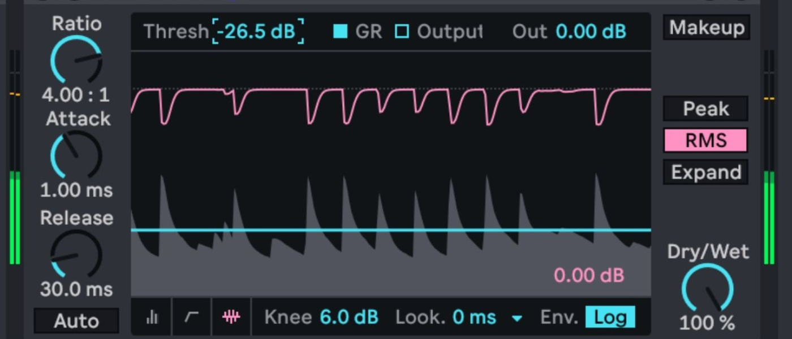Viewport: 792px width, 339px height.
Task: Click the Ratio knob
Action: point(76,60)
